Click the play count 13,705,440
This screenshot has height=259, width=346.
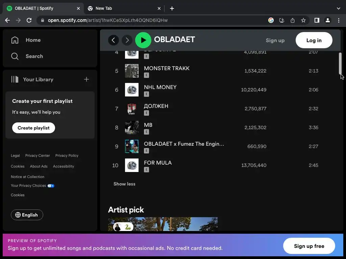tap(254, 165)
